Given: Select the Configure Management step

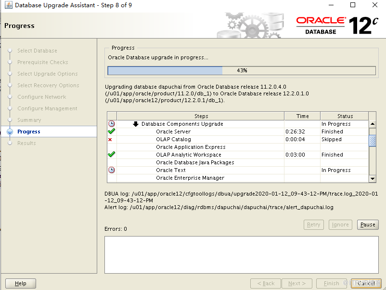Looking at the screenshot, I should pyautogui.click(x=47, y=108).
